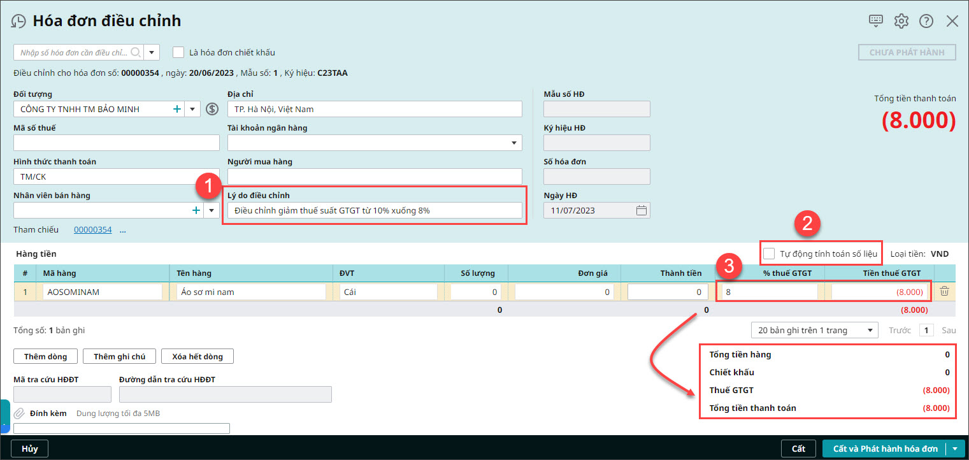This screenshot has width=969, height=460.
Task: Open the Nhân viên bán hàng dropdown
Action: (x=212, y=210)
